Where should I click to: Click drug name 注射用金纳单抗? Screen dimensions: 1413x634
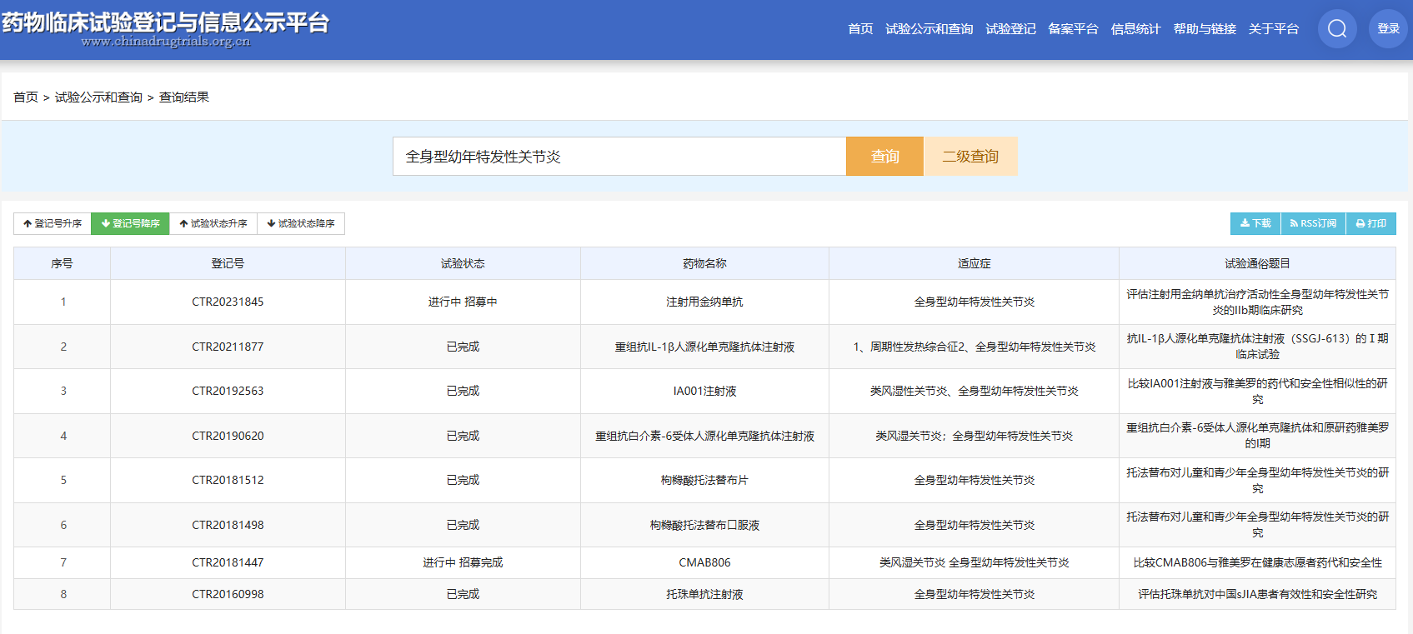[x=704, y=302]
